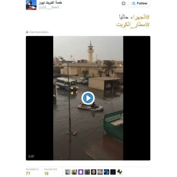This screenshot has height=177, width=177.
Task: Open the purple egg avatar
Action: (81, 172)
